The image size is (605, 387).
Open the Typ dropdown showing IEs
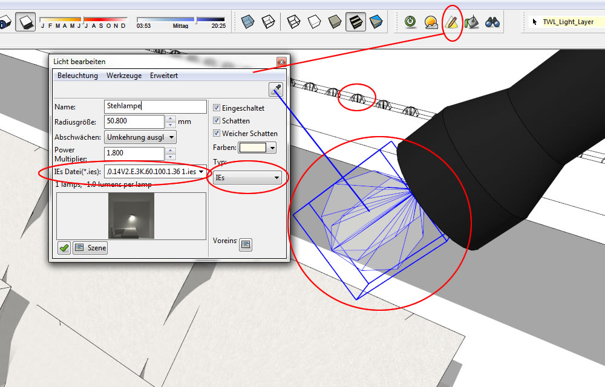247,177
